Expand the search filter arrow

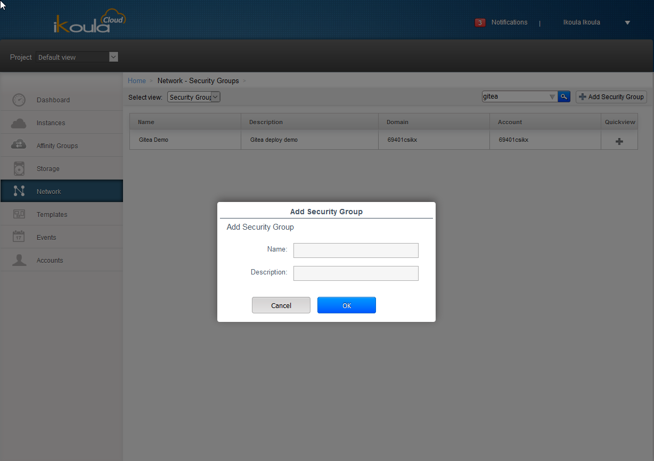click(x=552, y=97)
